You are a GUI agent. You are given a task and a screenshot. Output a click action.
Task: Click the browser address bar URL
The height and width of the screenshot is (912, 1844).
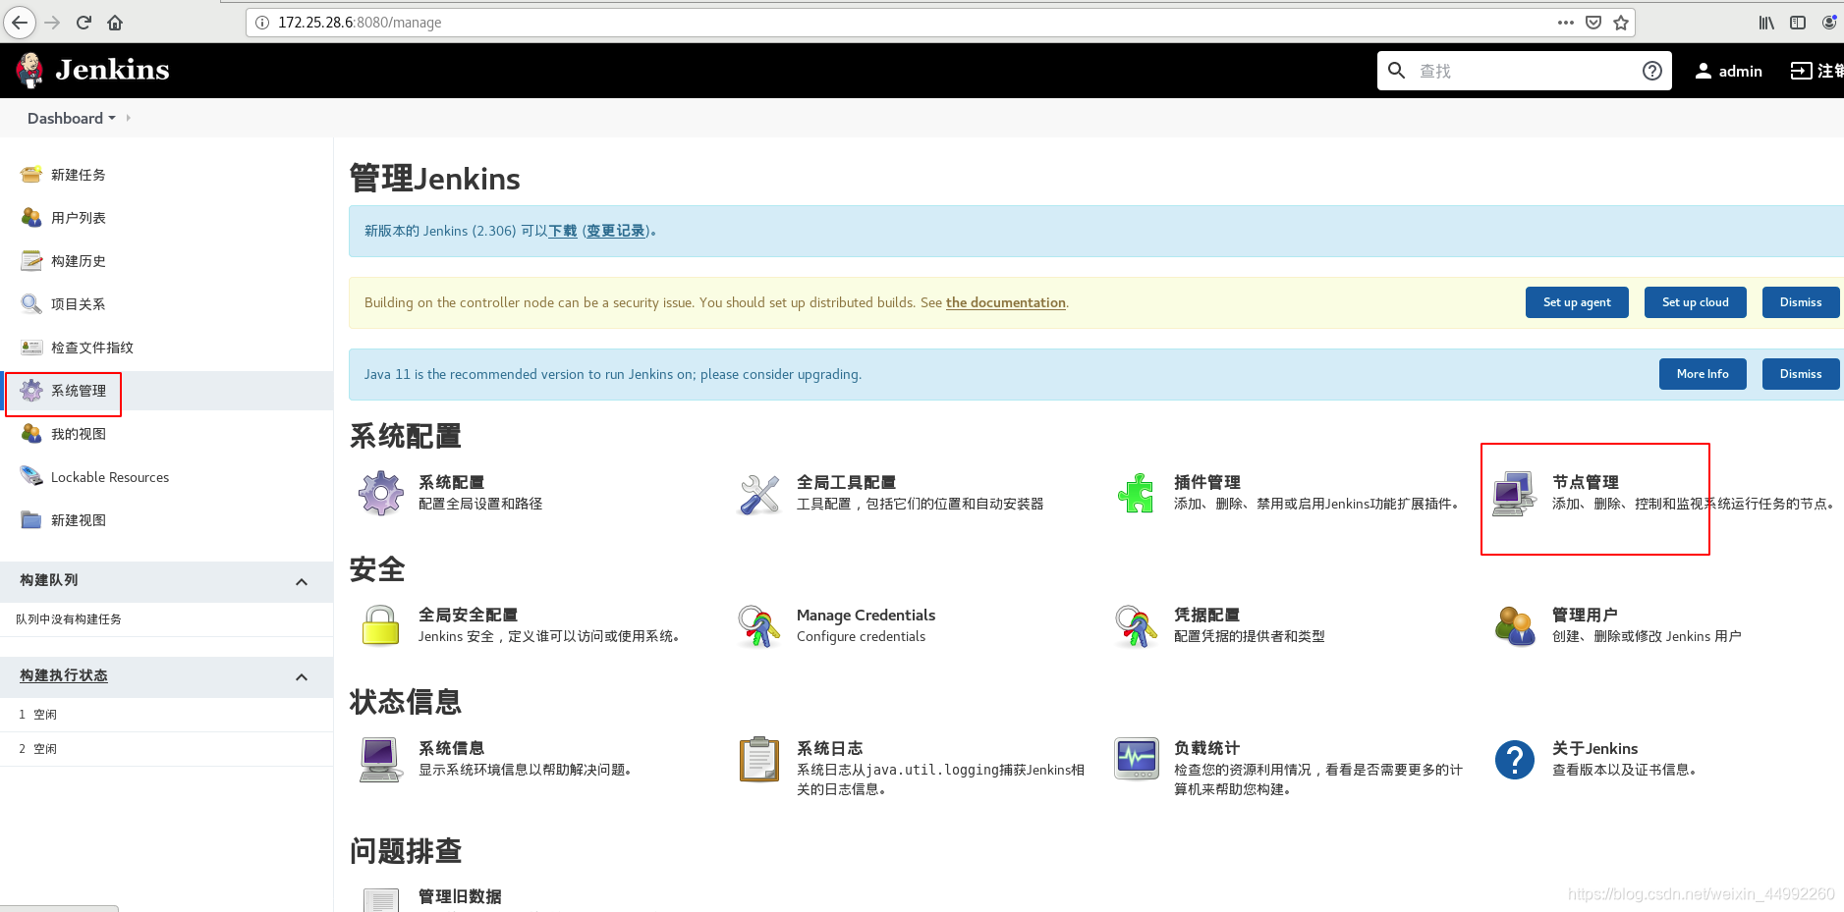tap(360, 23)
